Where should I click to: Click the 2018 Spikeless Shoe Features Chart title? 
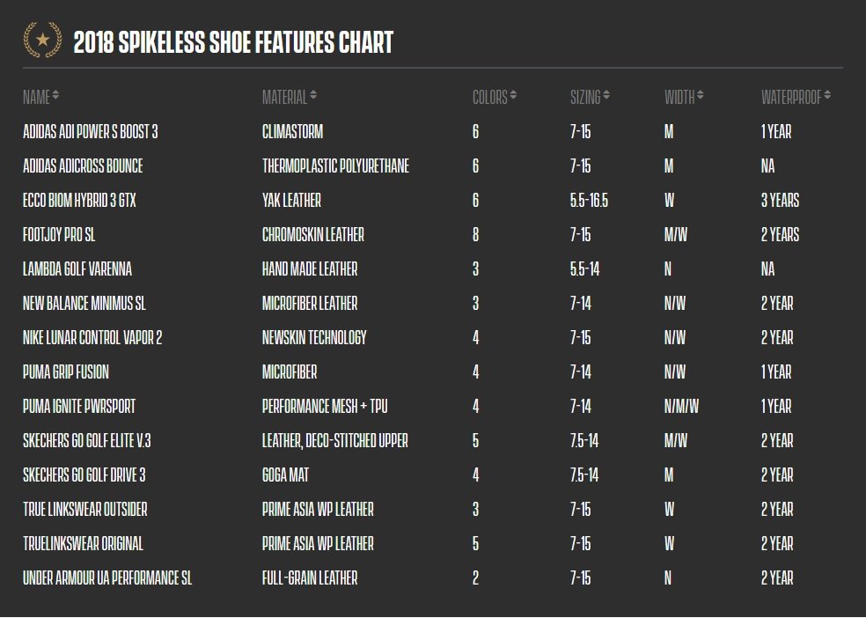tap(233, 42)
